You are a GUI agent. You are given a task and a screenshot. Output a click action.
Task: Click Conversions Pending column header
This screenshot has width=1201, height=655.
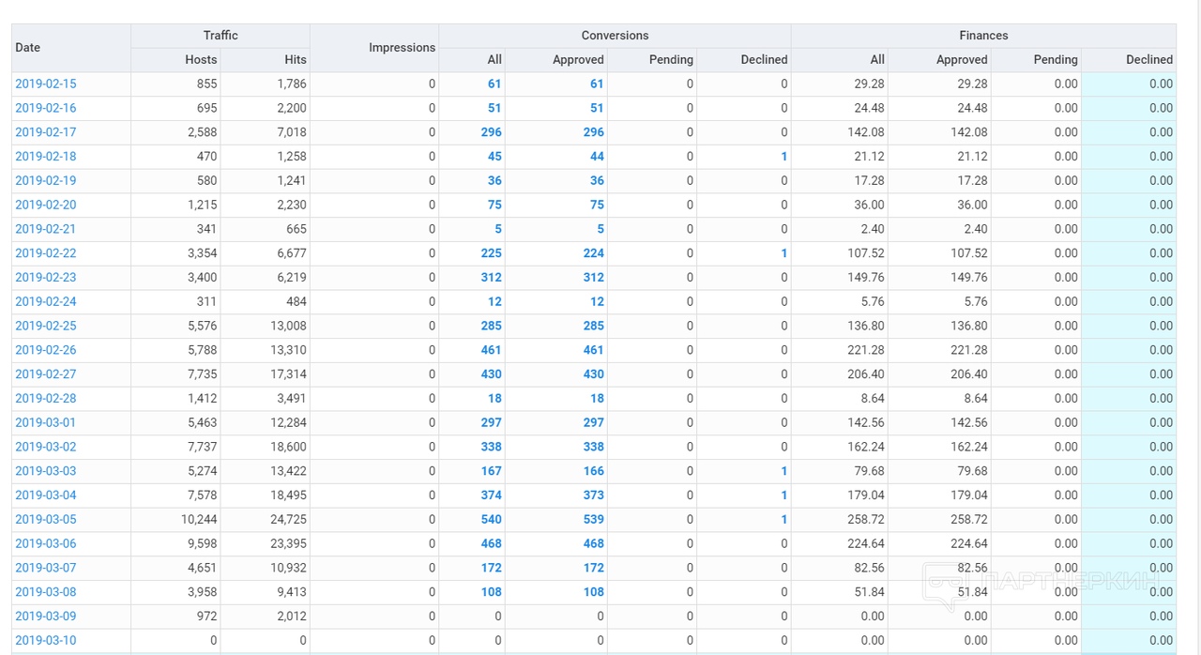coord(671,60)
